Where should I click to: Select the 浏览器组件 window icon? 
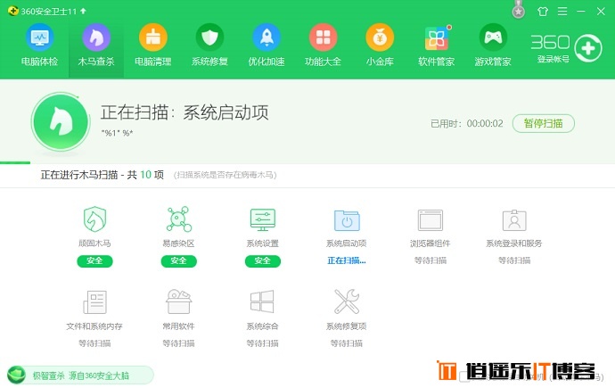(430, 220)
